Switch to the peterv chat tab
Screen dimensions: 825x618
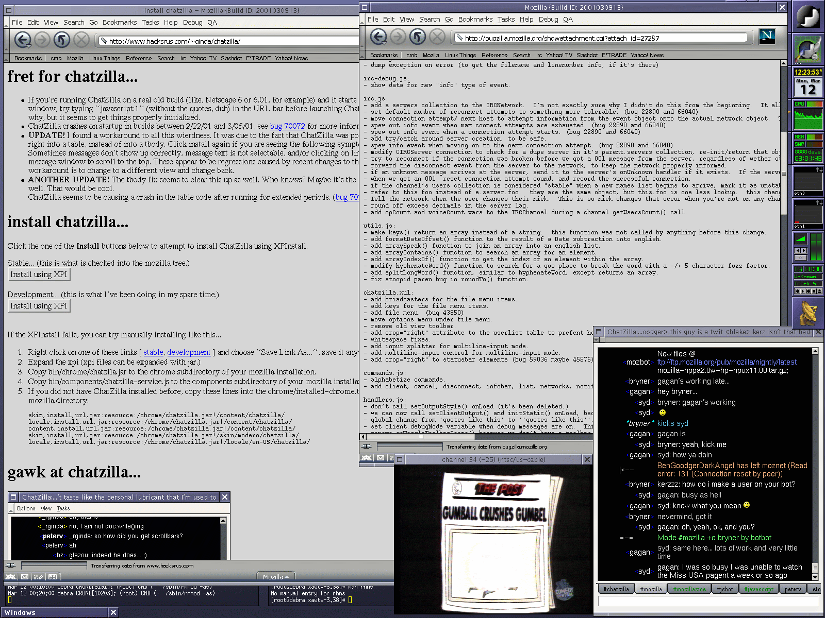(793, 589)
